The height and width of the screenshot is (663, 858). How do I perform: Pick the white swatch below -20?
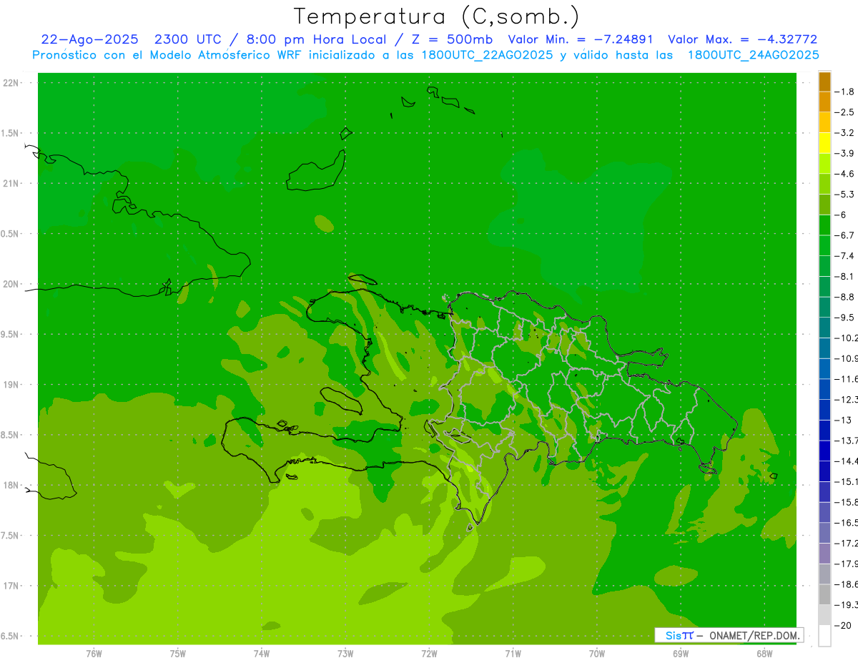click(824, 636)
